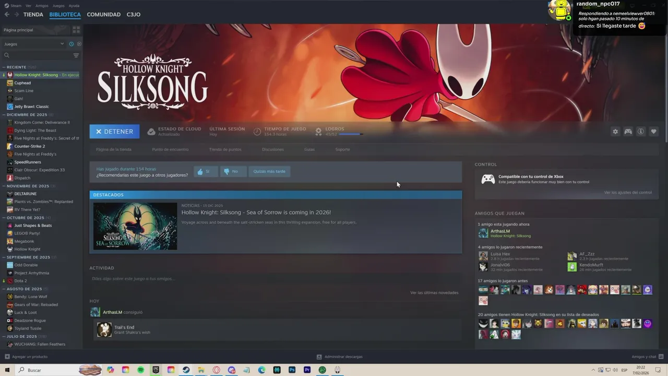Open the Steam menu
This screenshot has width=668, height=376.
pyautogui.click(x=14, y=6)
